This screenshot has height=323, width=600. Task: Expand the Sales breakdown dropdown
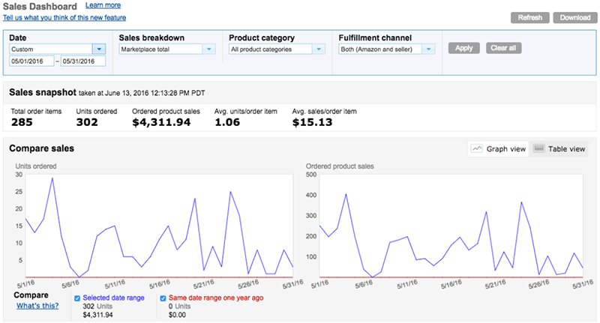click(208, 49)
